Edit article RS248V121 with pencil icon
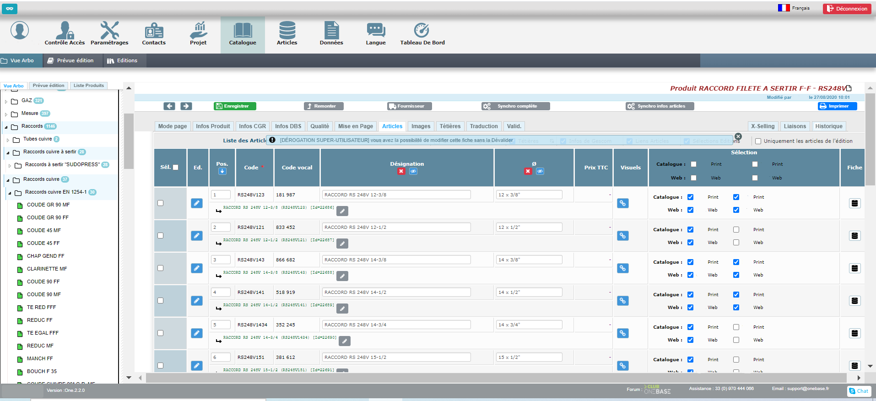Screen dimensions: 876x401 click(197, 236)
